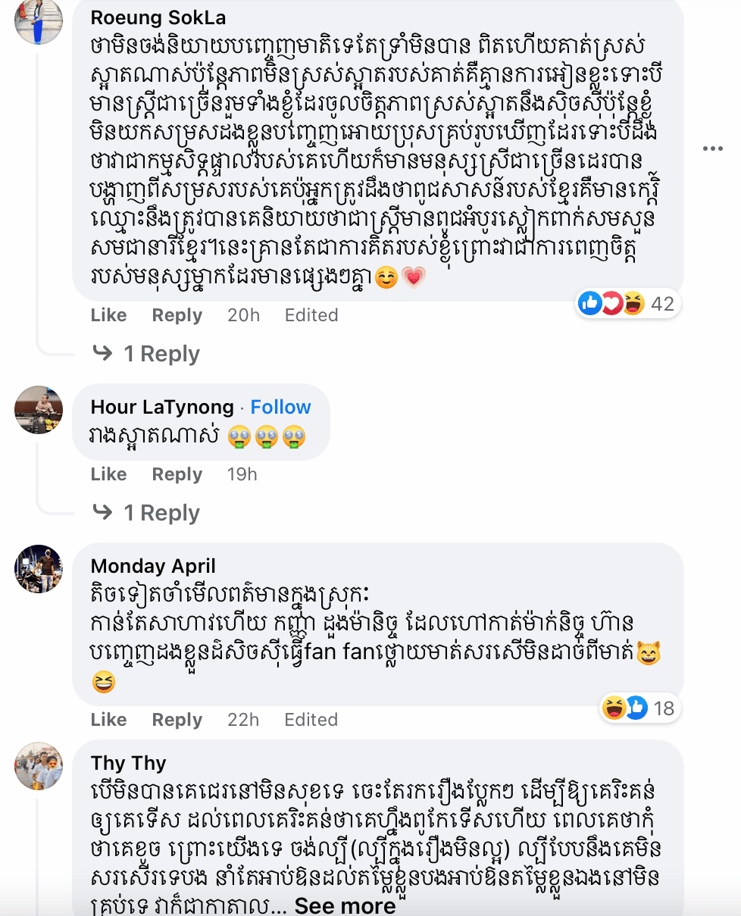Reply to Monday April's comment
The width and height of the screenshot is (741, 916).
(x=177, y=720)
